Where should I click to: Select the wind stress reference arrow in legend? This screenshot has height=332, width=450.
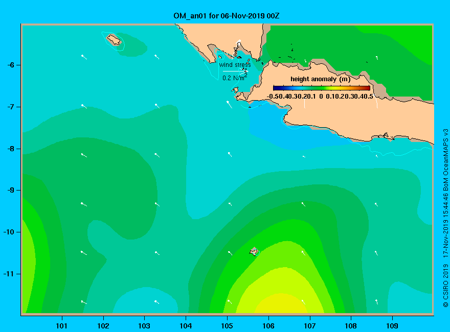(x=235, y=71)
